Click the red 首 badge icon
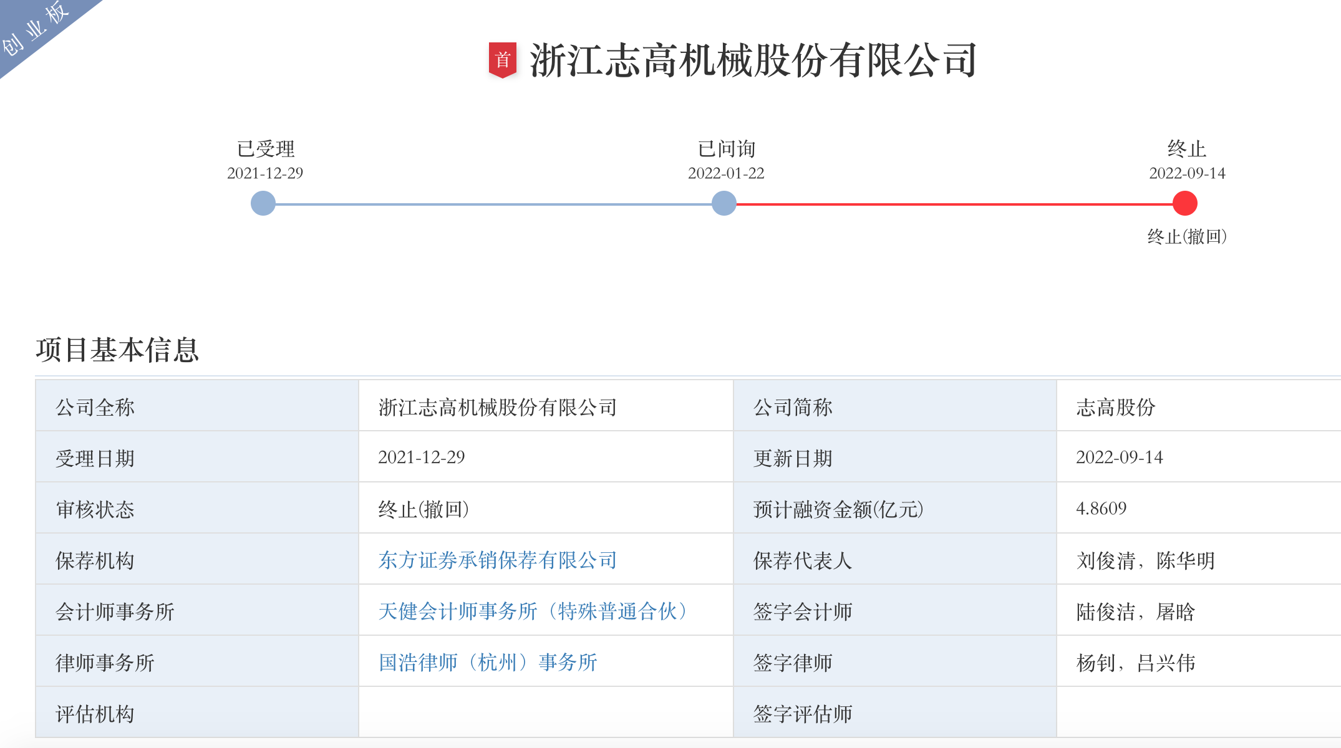 tap(502, 60)
